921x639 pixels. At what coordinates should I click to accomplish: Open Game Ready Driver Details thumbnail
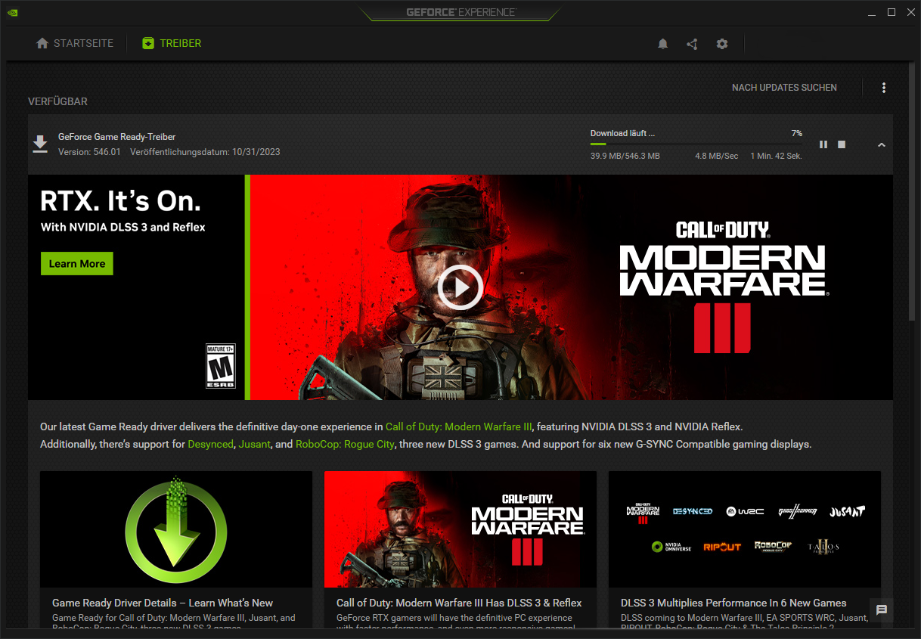pos(175,529)
